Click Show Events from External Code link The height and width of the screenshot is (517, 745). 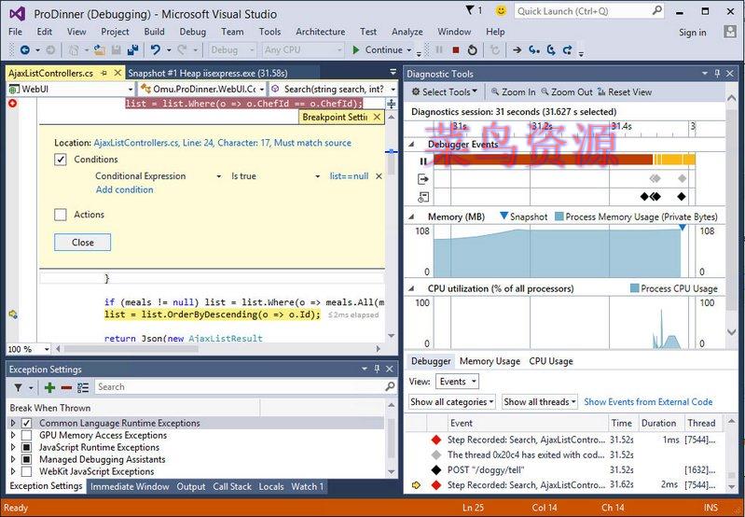(648, 402)
